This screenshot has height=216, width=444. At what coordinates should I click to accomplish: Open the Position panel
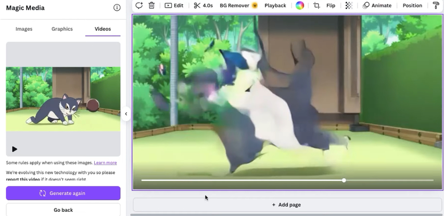412,5
